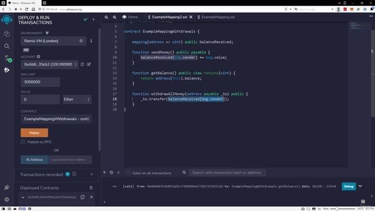The image size is (375, 211).
Task: Toggle listen on all transactions checkbox
Action: pyautogui.click(x=128, y=172)
